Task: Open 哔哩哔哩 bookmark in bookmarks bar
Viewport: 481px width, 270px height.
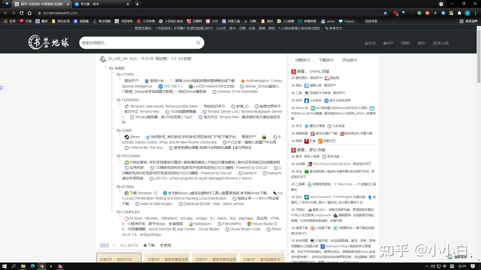Action: [307, 21]
